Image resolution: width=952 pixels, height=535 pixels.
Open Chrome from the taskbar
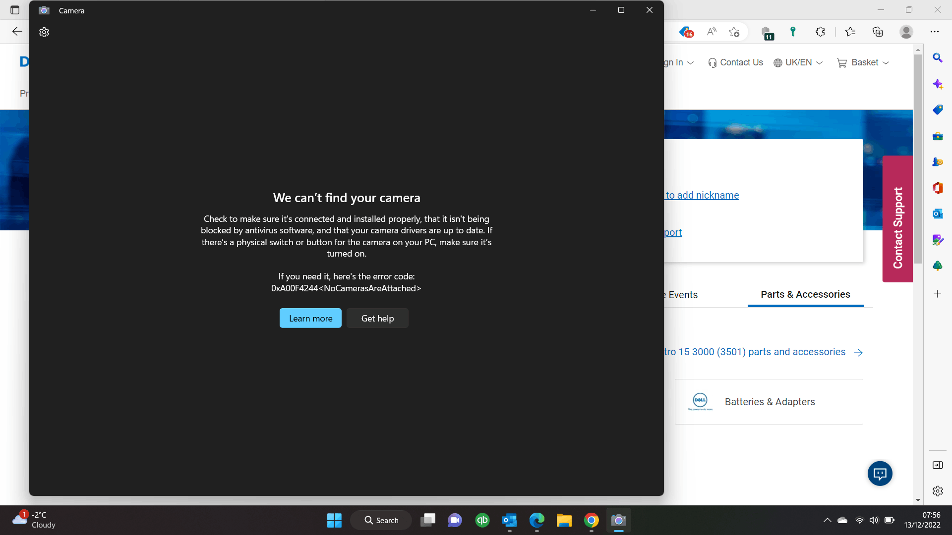click(x=591, y=520)
